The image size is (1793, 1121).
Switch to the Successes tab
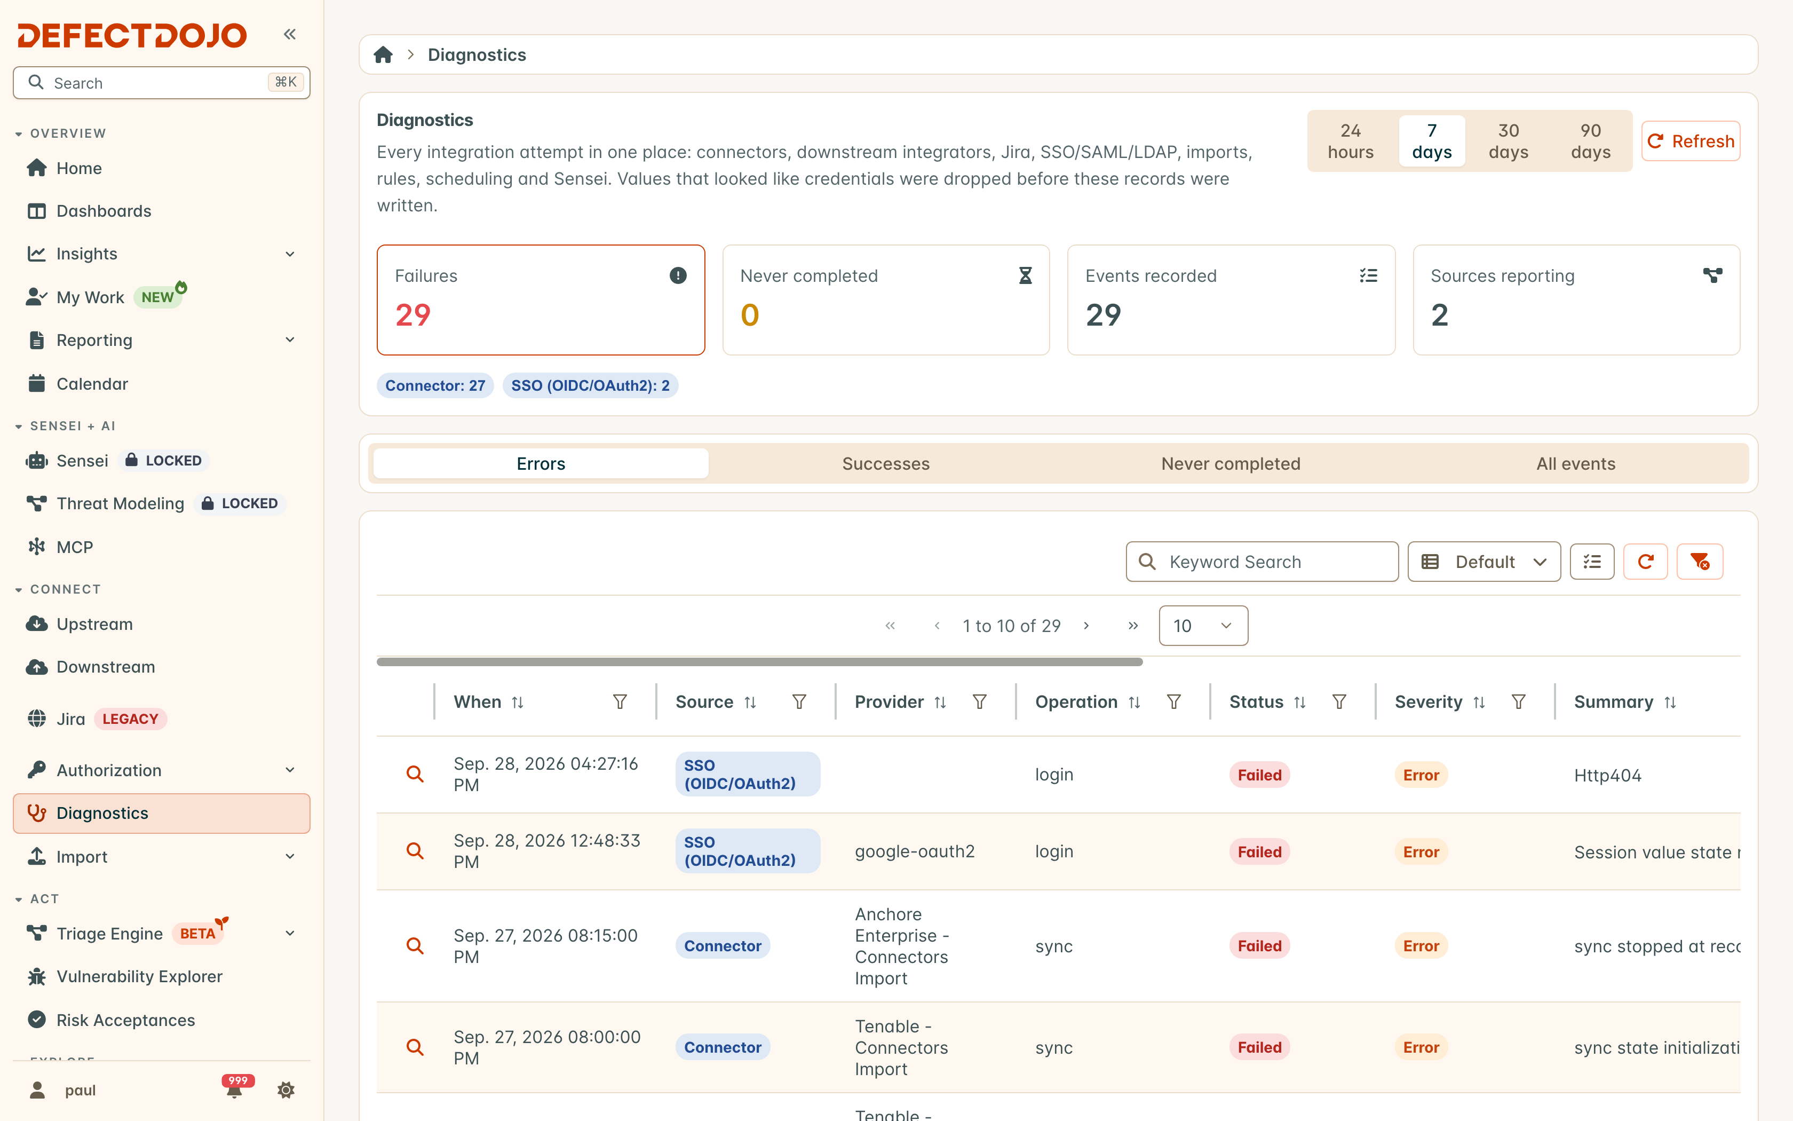[x=885, y=463]
